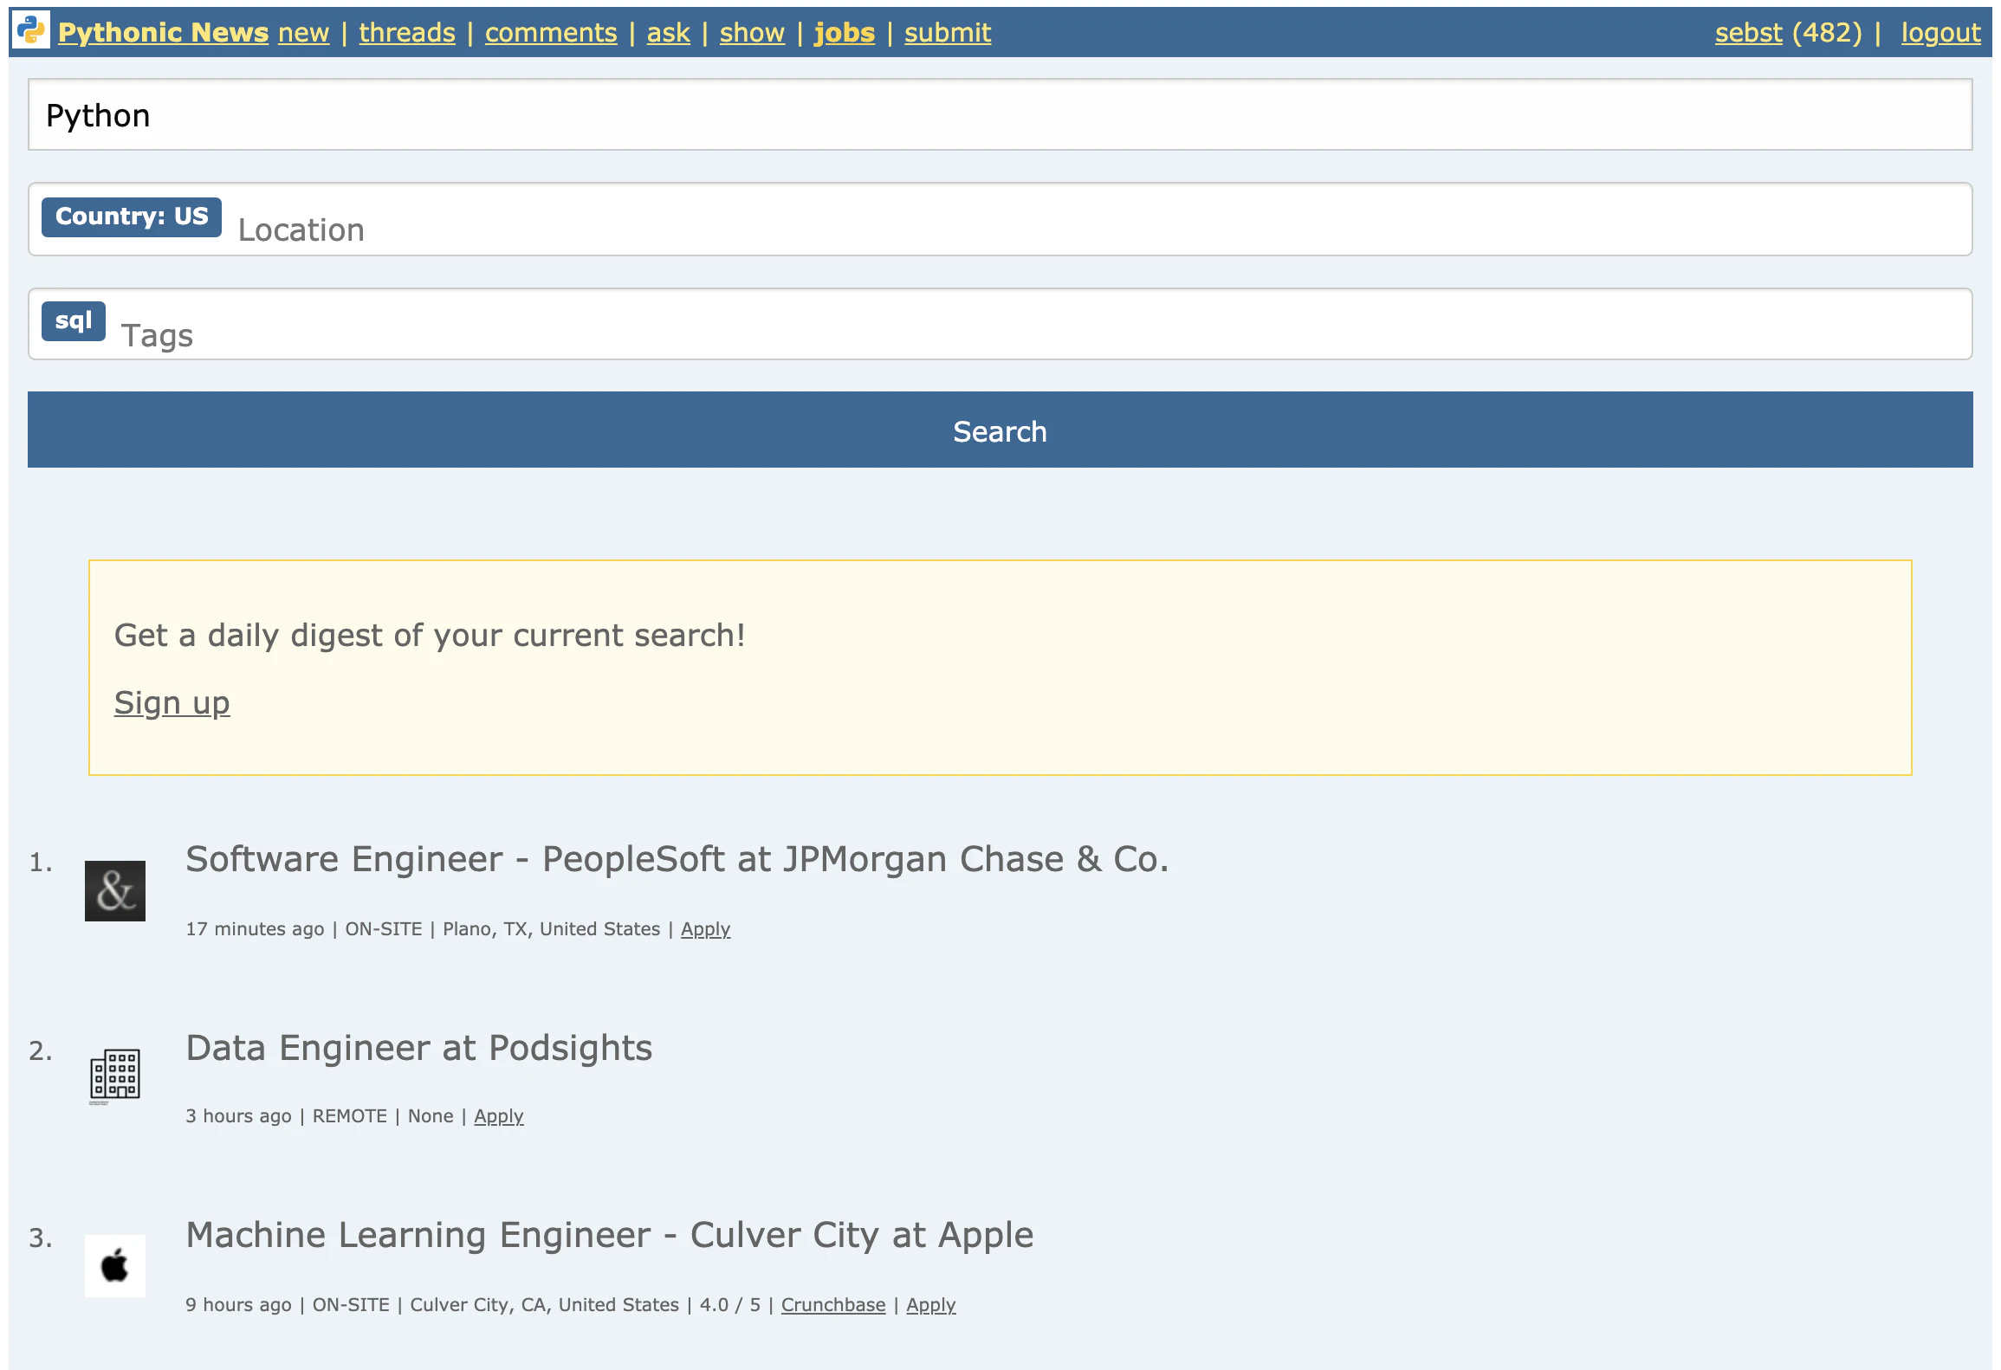Open the show page
2001x1370 pixels.
pos(752,33)
